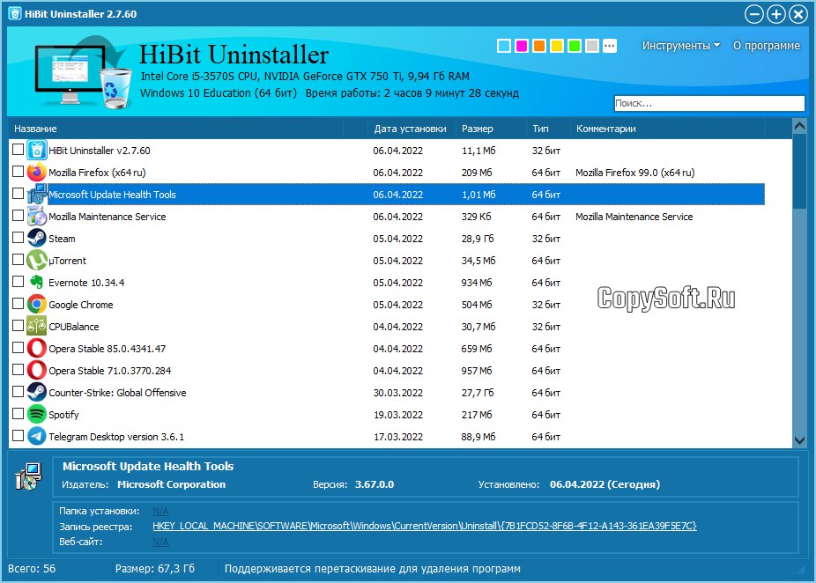This screenshot has height=583, width=816.
Task: Mark the CPUBalance checkbox
Action: (19, 325)
